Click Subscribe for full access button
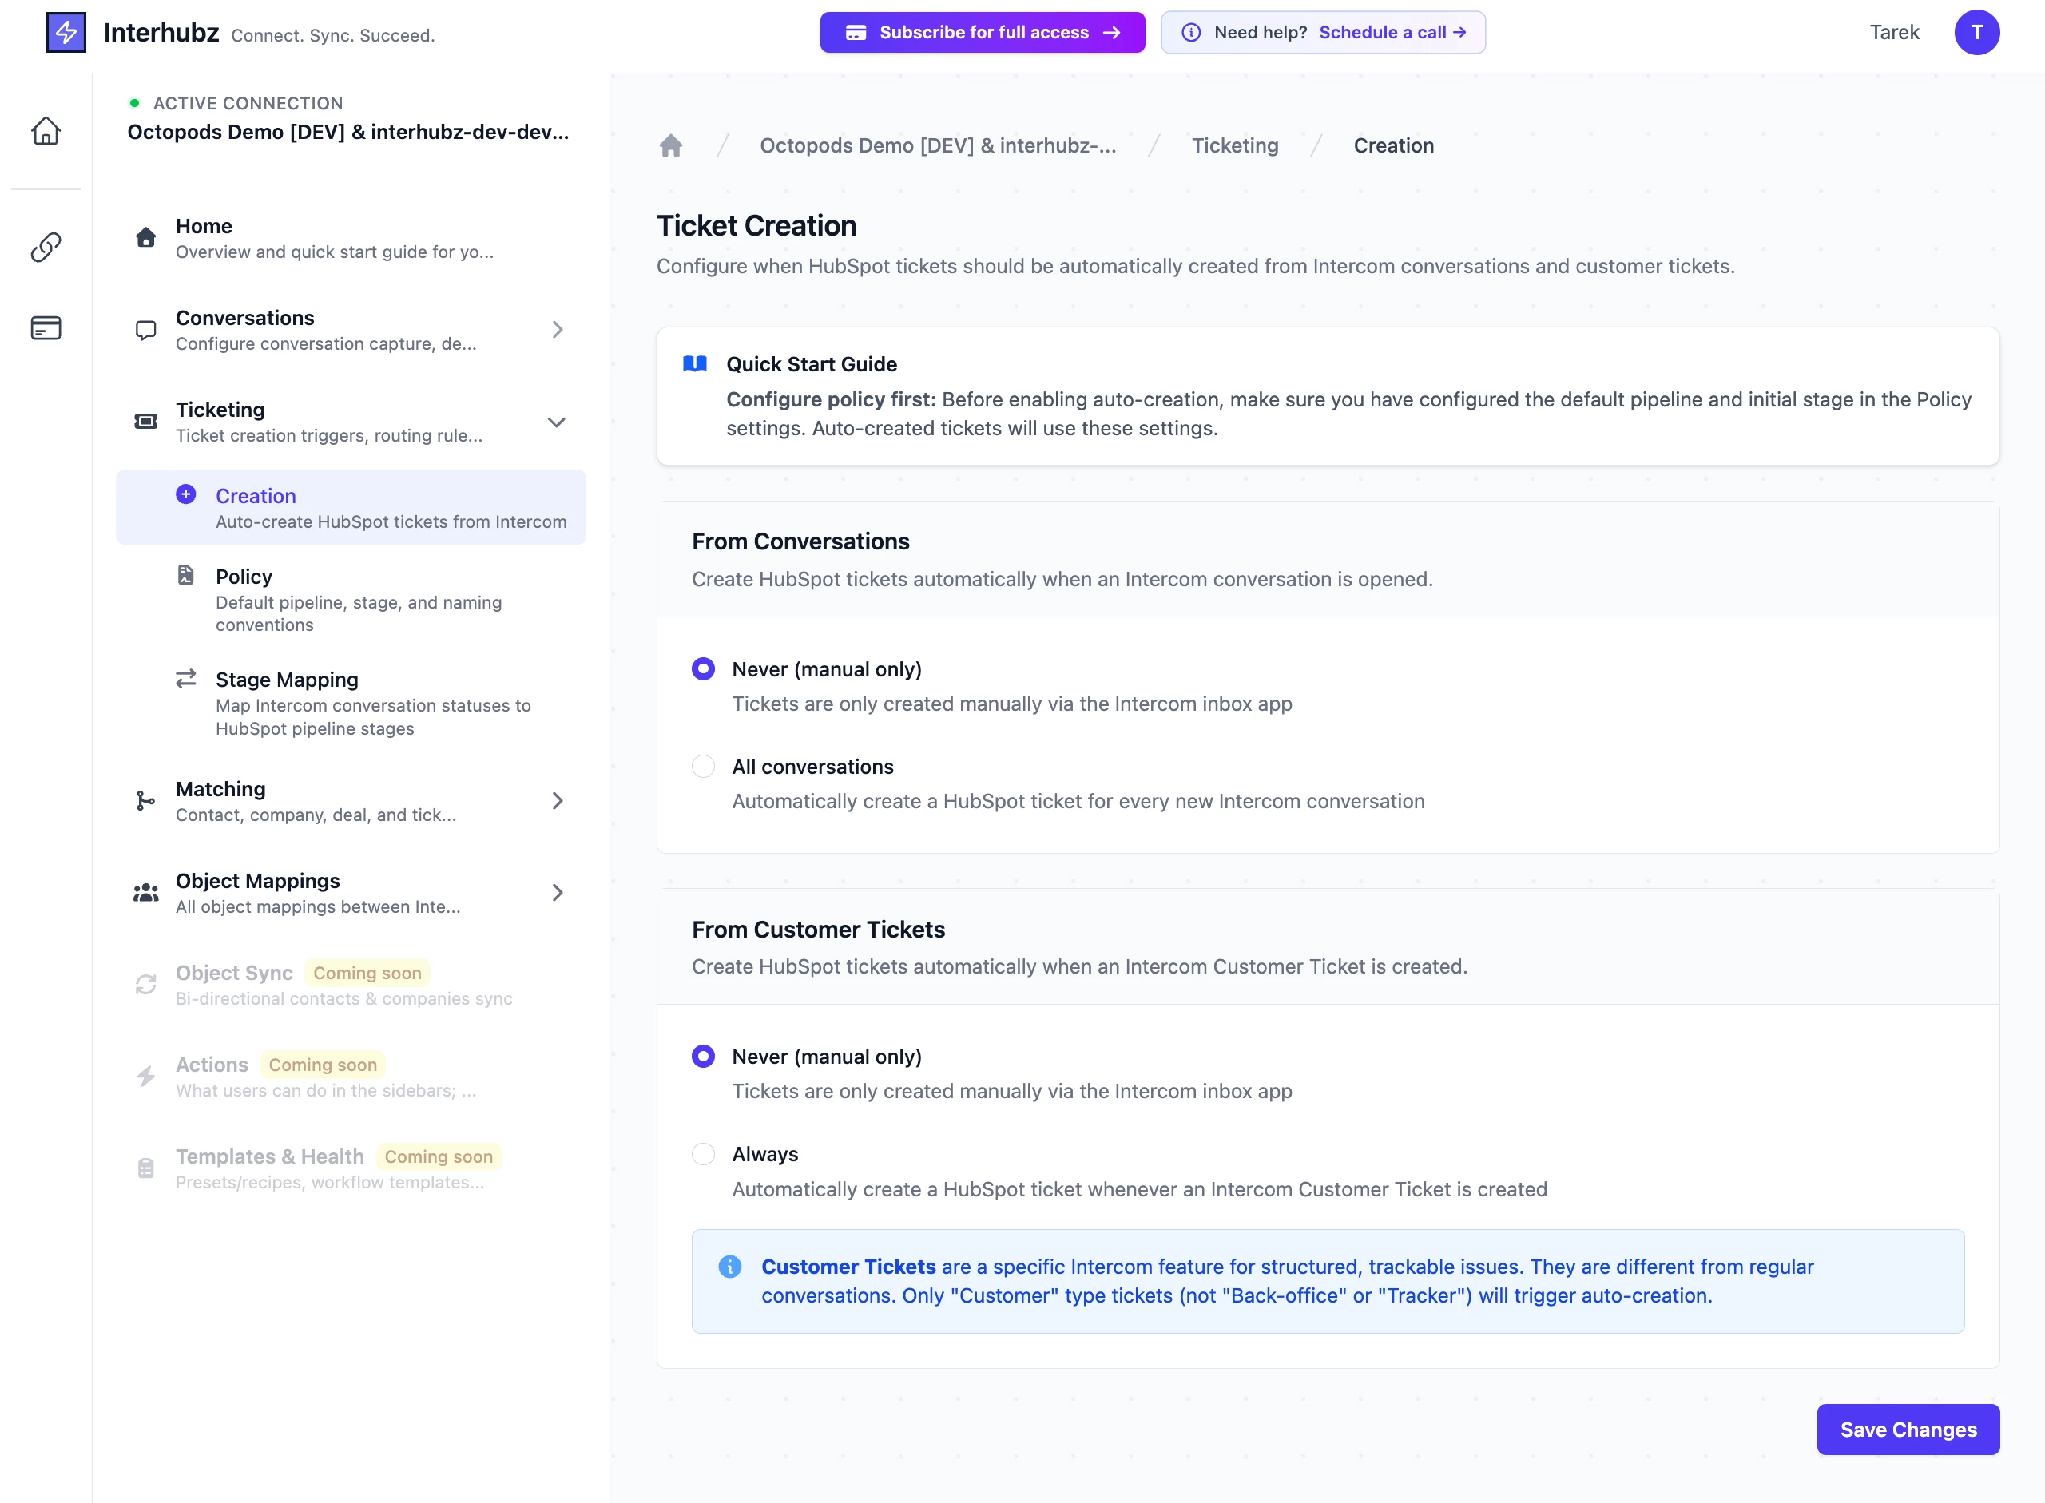This screenshot has height=1503, width=2045. [982, 33]
